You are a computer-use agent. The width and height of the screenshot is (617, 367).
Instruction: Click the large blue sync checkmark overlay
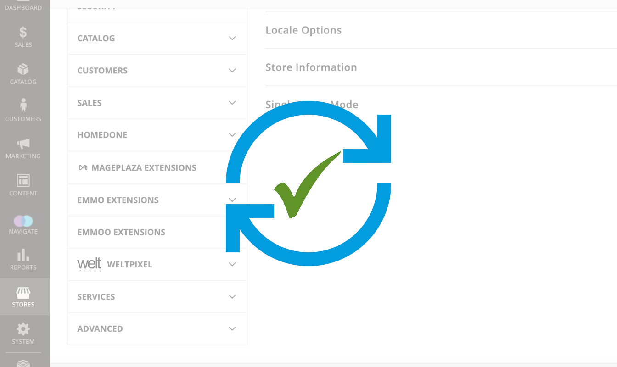tap(308, 183)
